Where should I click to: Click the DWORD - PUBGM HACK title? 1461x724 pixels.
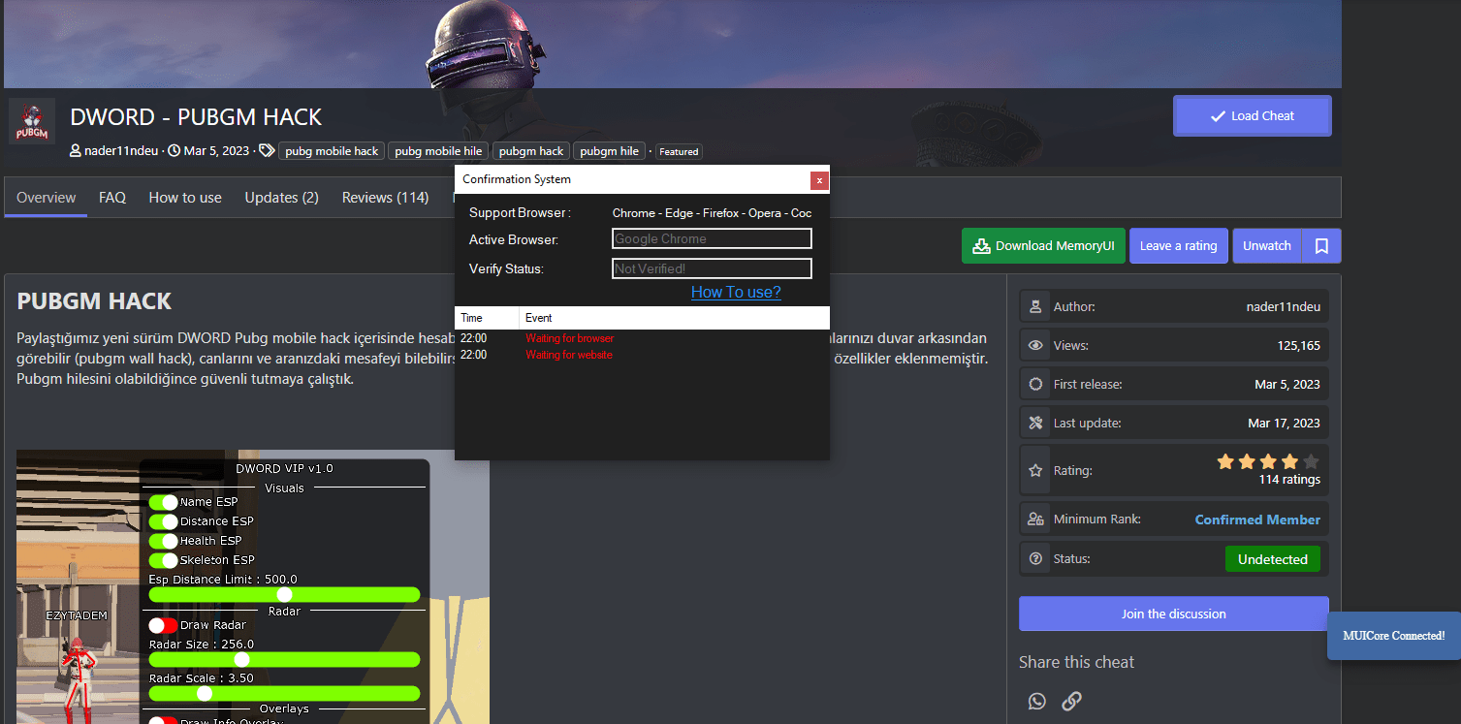click(196, 117)
